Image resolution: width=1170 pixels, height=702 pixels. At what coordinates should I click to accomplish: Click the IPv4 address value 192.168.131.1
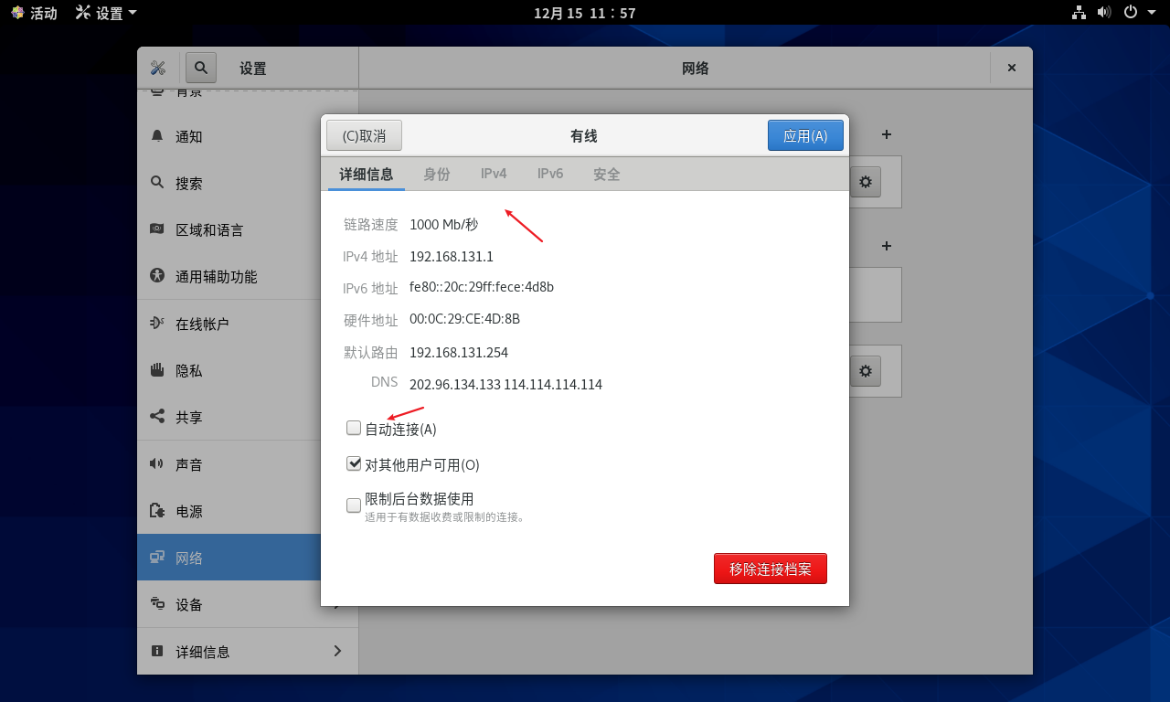tap(452, 257)
